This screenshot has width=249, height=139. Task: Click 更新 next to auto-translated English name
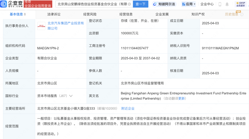tap(182, 98)
